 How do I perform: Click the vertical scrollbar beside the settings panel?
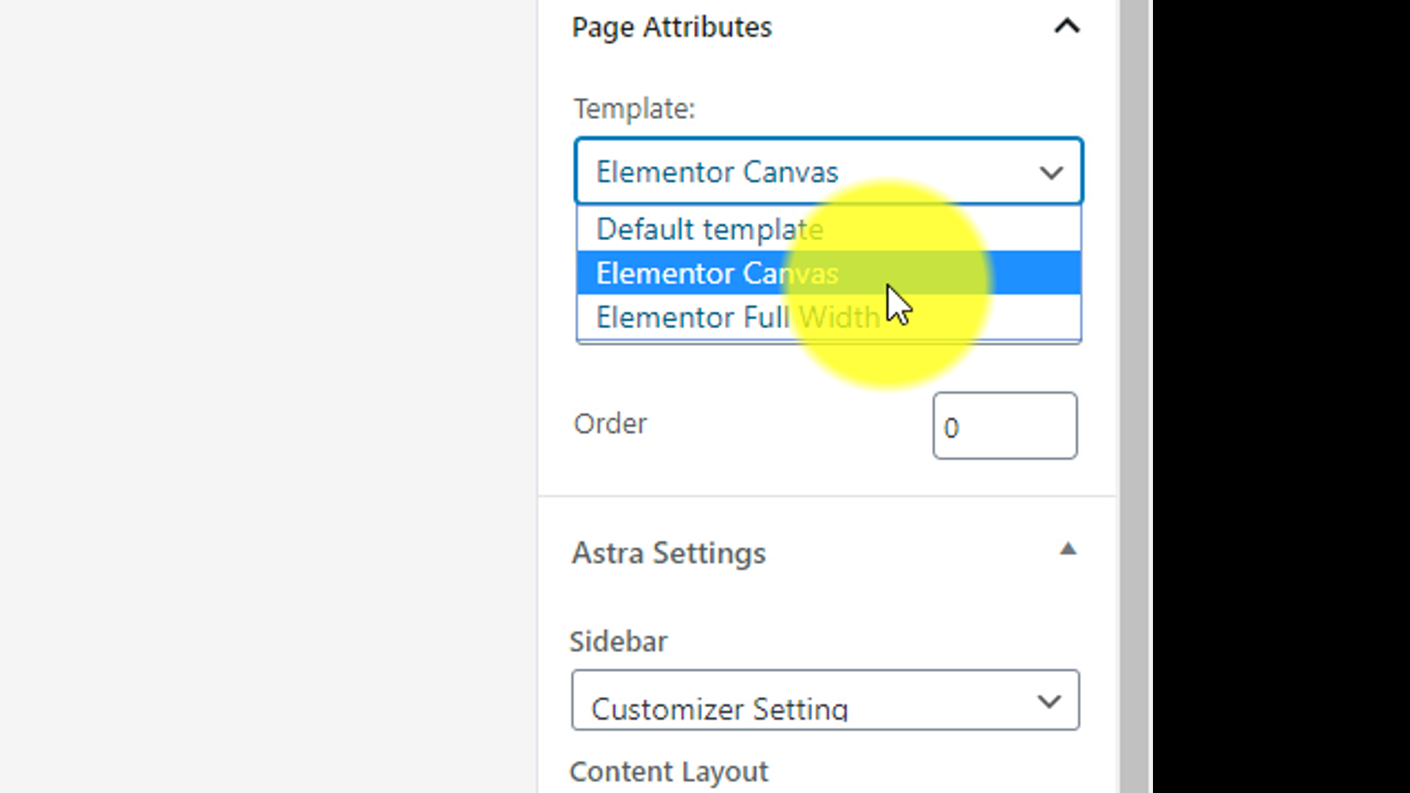tap(1135, 396)
